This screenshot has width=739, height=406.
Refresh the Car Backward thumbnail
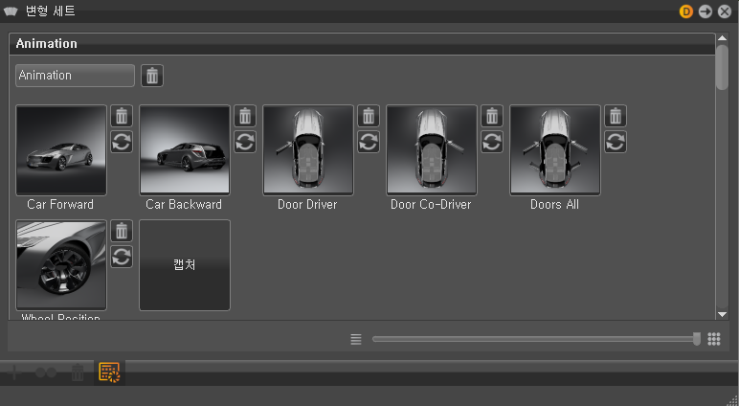coord(245,142)
